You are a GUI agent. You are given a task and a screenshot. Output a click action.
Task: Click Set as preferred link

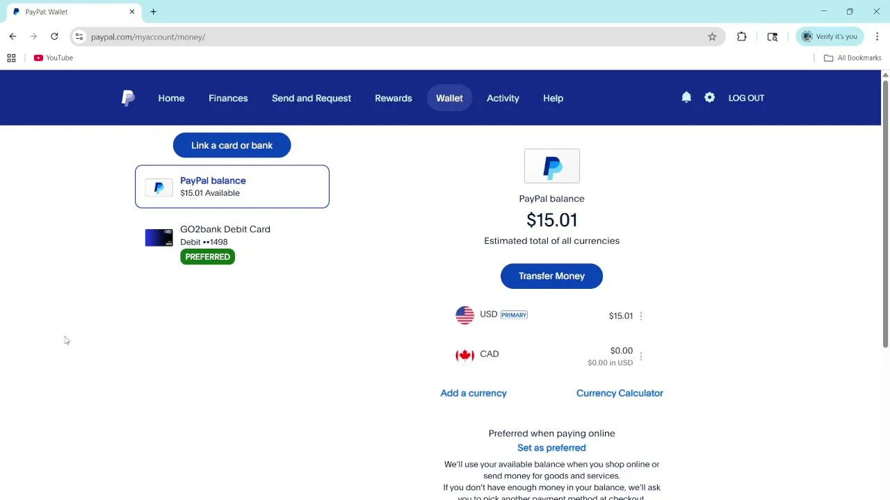(551, 448)
